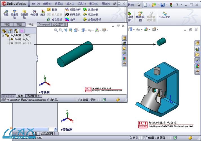The image size is (201, 141).
Task: Open the 工具(T) menu
Action: pyautogui.click(x=82, y=4)
